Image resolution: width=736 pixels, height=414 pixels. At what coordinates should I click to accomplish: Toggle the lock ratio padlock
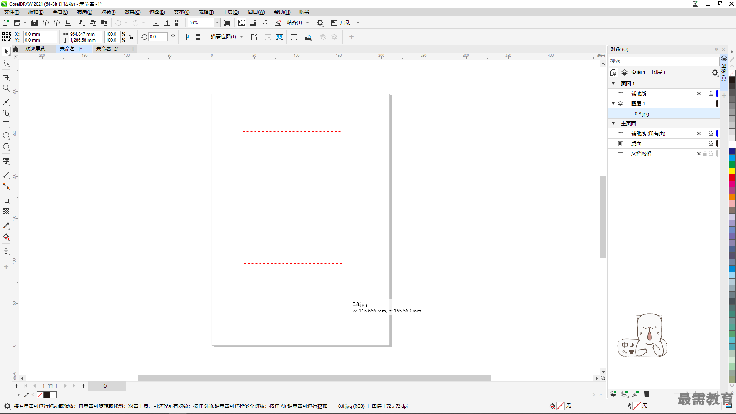pyautogui.click(x=131, y=37)
